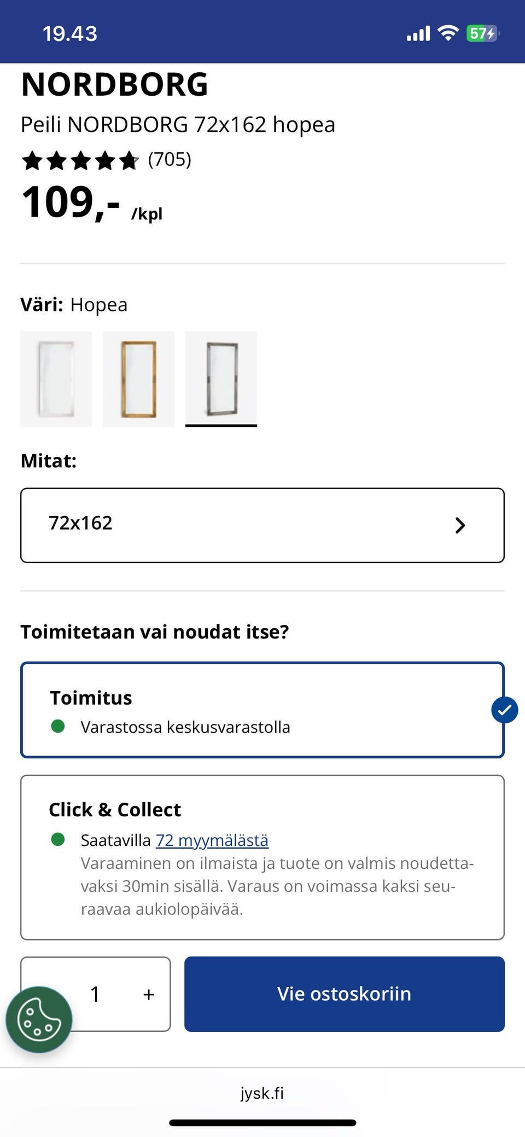Tap the green availability dot under Click & Collect

click(58, 839)
